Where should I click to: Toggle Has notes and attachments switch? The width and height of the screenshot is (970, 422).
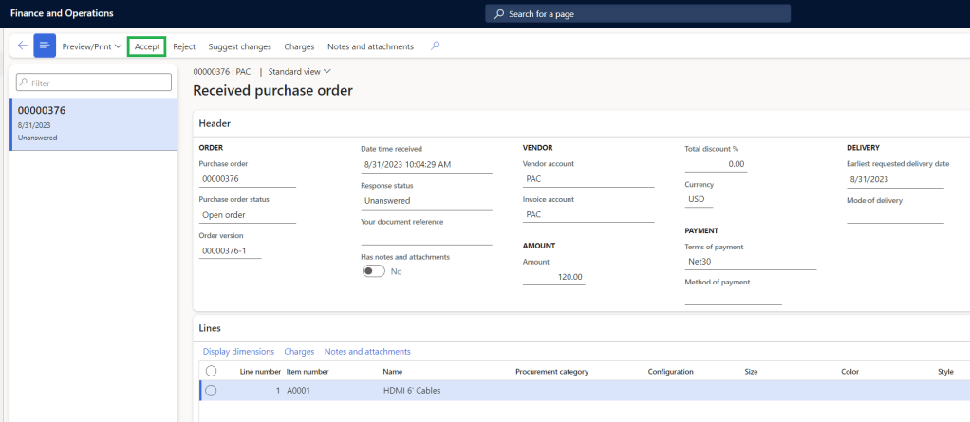tap(374, 271)
